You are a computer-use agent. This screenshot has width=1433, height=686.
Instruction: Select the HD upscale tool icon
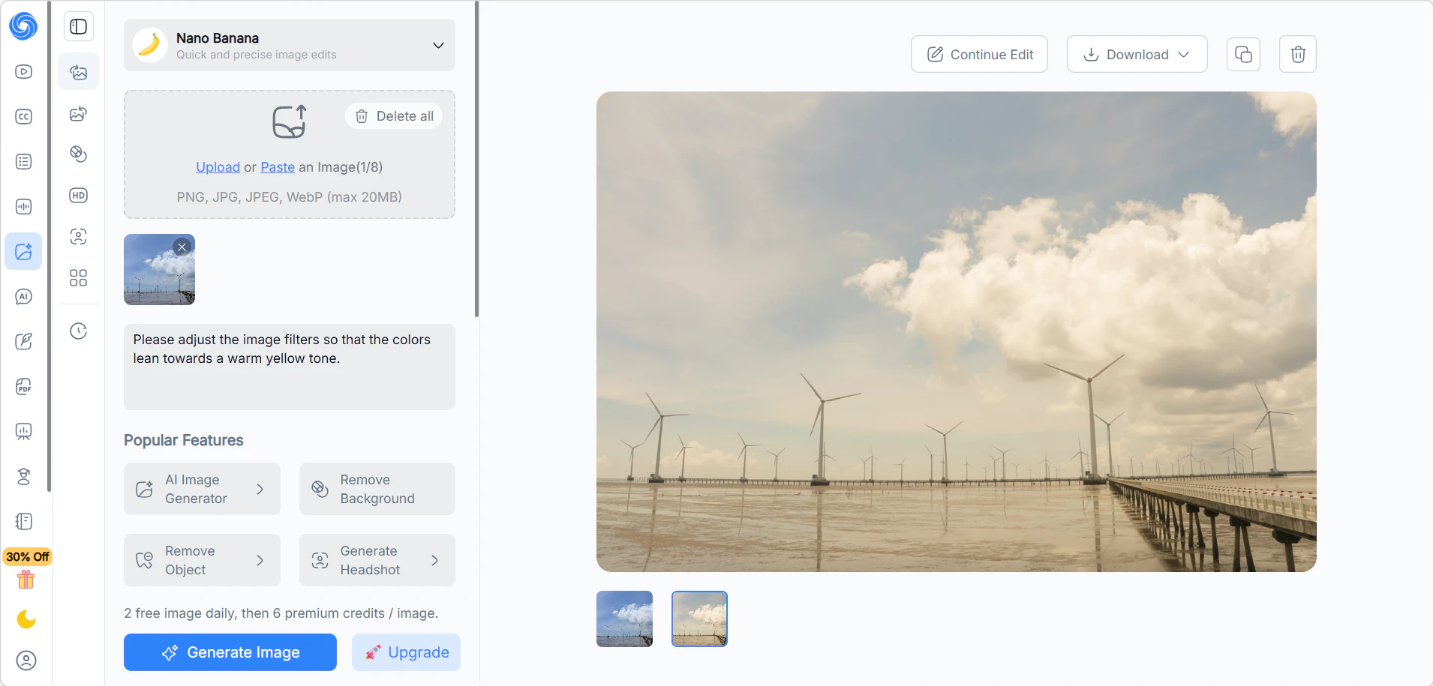point(79,196)
